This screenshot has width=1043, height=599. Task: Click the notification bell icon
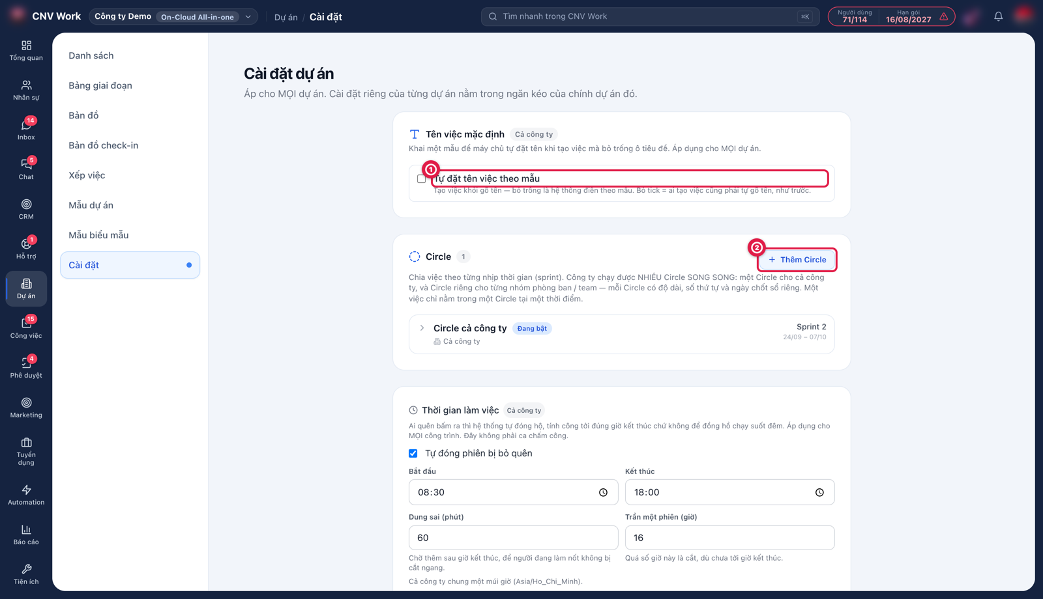pyautogui.click(x=998, y=16)
